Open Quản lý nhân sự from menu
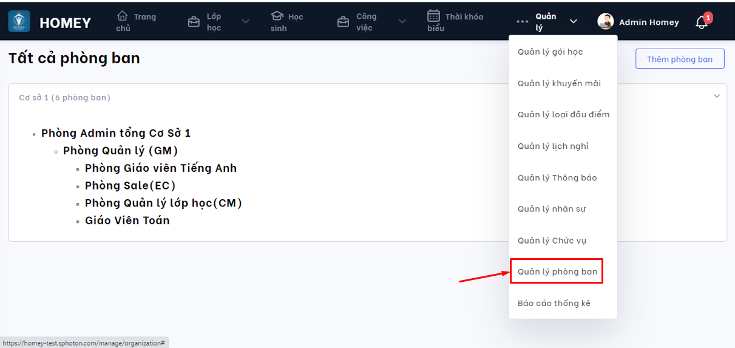The image size is (735, 348). (x=551, y=209)
